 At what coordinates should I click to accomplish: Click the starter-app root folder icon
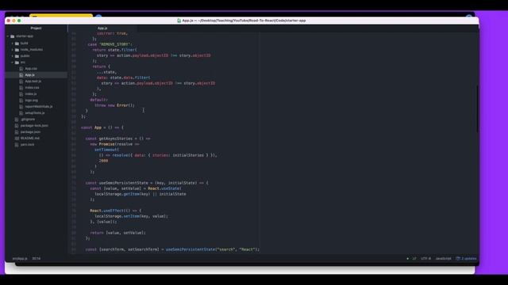pos(13,36)
